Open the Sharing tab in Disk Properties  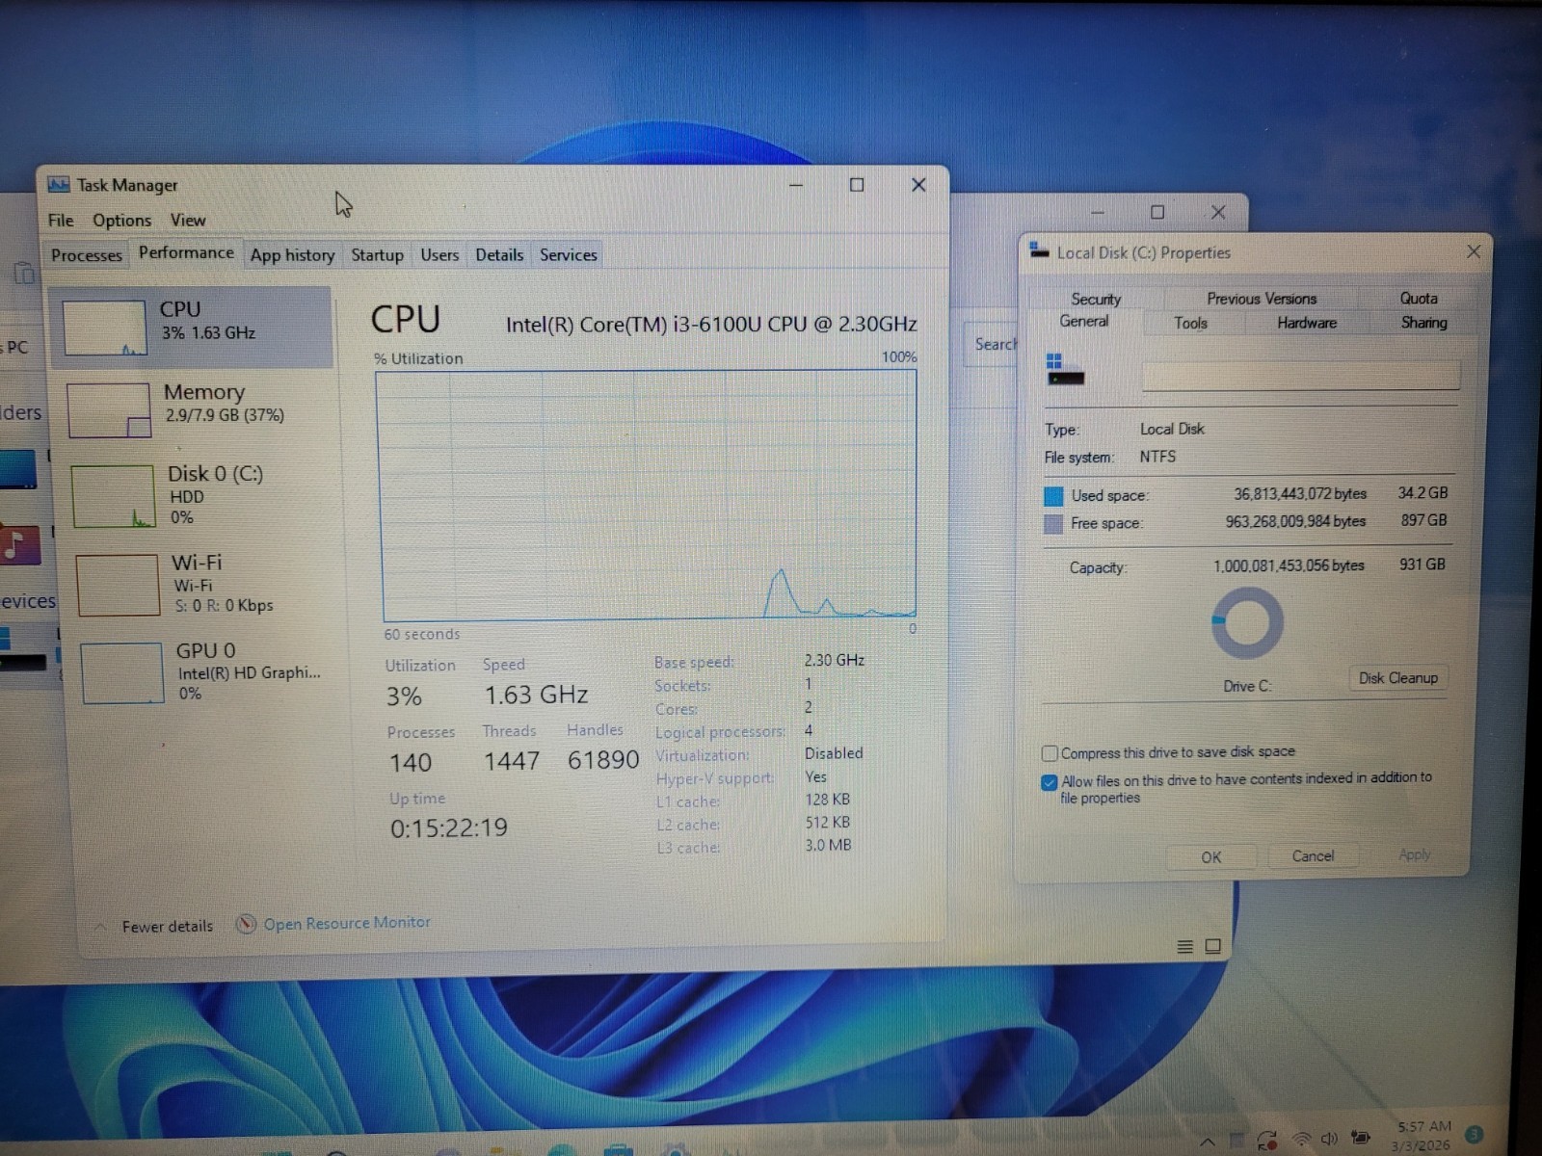(x=1423, y=324)
